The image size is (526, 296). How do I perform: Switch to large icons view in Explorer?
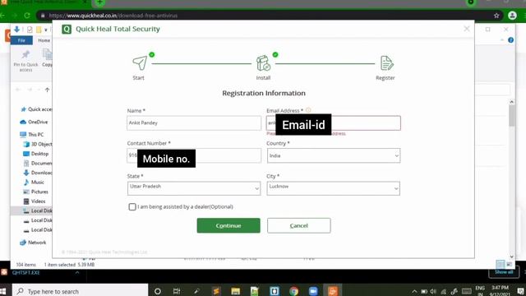click(x=510, y=265)
